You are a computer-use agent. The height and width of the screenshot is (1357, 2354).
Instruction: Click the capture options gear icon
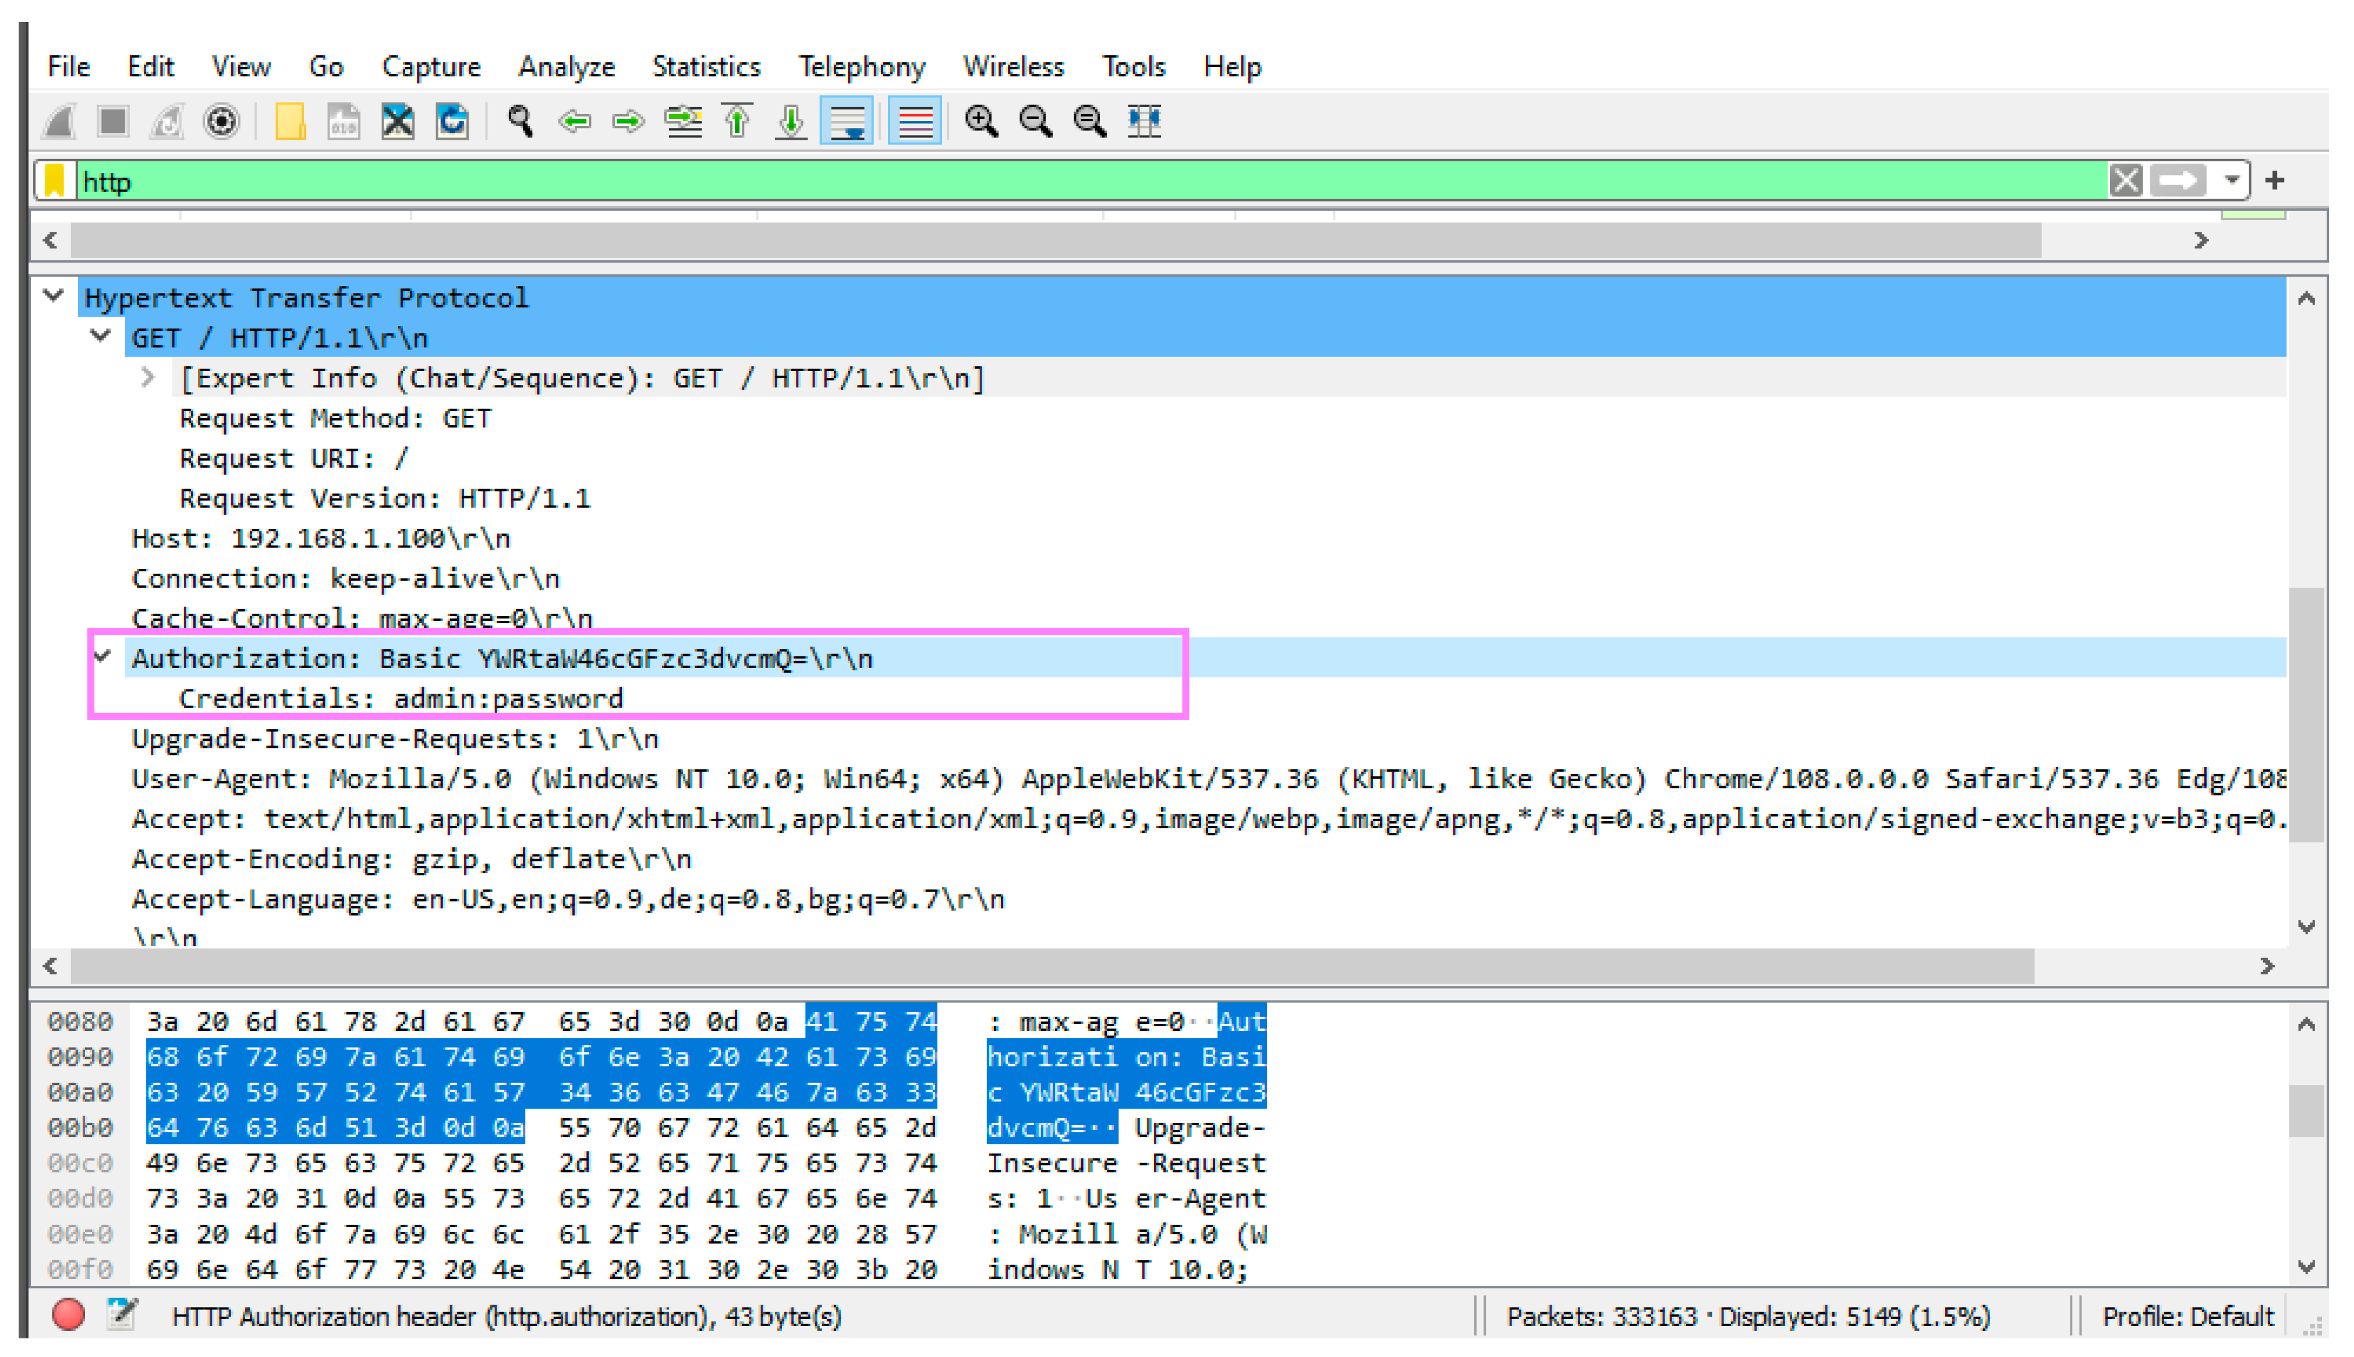coord(222,121)
